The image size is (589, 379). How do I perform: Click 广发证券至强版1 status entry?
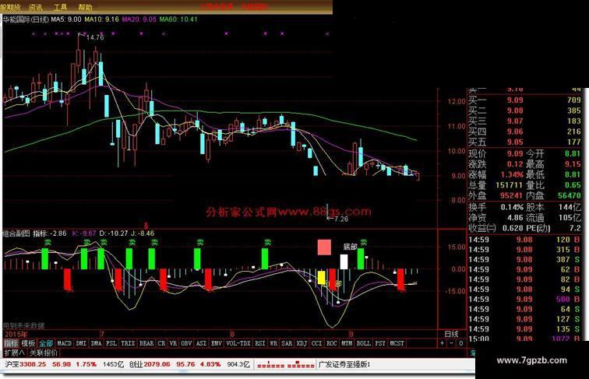[345, 364]
